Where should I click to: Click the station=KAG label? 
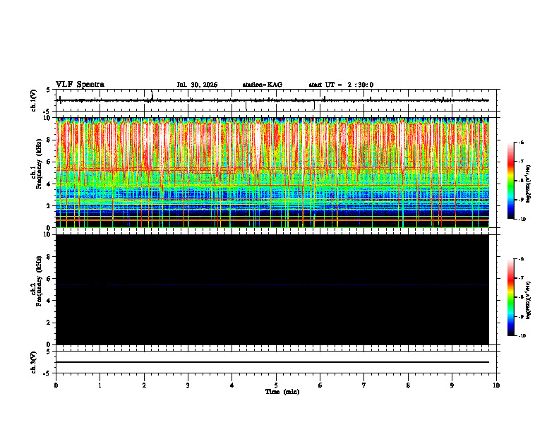(x=263, y=85)
